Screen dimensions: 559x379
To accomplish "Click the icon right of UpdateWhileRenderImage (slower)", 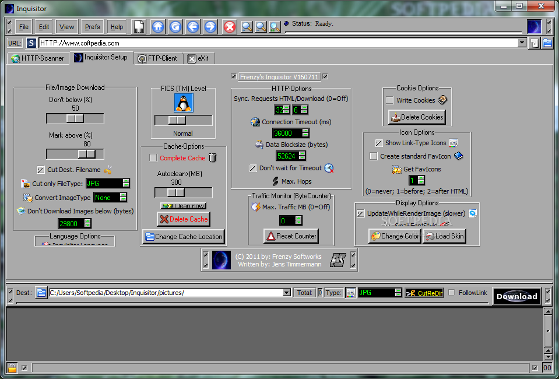I will [472, 213].
